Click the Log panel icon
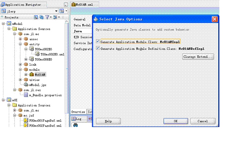Image resolution: width=234 pixels, height=146 pixels. tap(73, 119)
